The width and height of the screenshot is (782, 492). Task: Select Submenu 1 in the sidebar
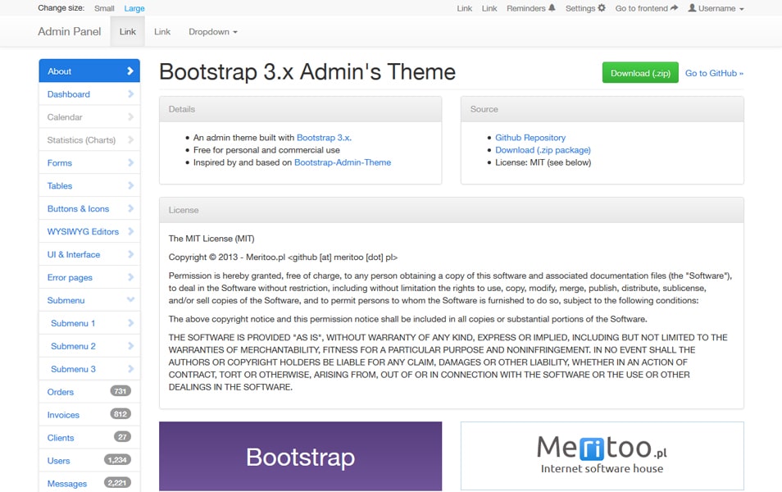[x=89, y=323]
